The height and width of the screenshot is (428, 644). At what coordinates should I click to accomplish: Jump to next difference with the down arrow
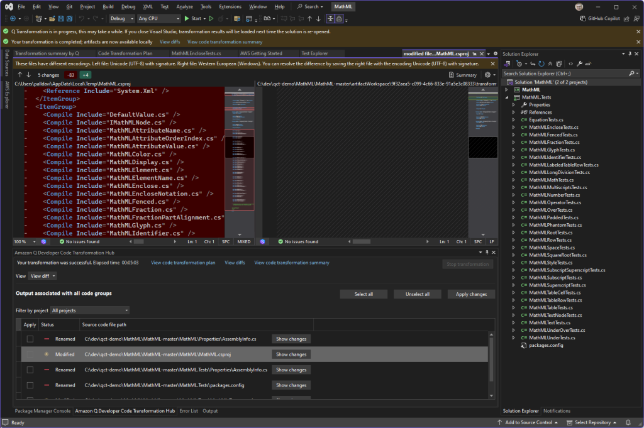coord(28,74)
